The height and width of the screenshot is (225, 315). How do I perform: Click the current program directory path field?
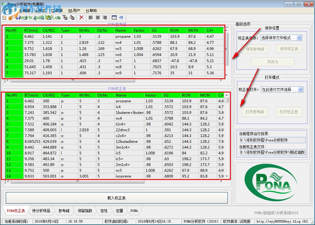tap(272, 140)
